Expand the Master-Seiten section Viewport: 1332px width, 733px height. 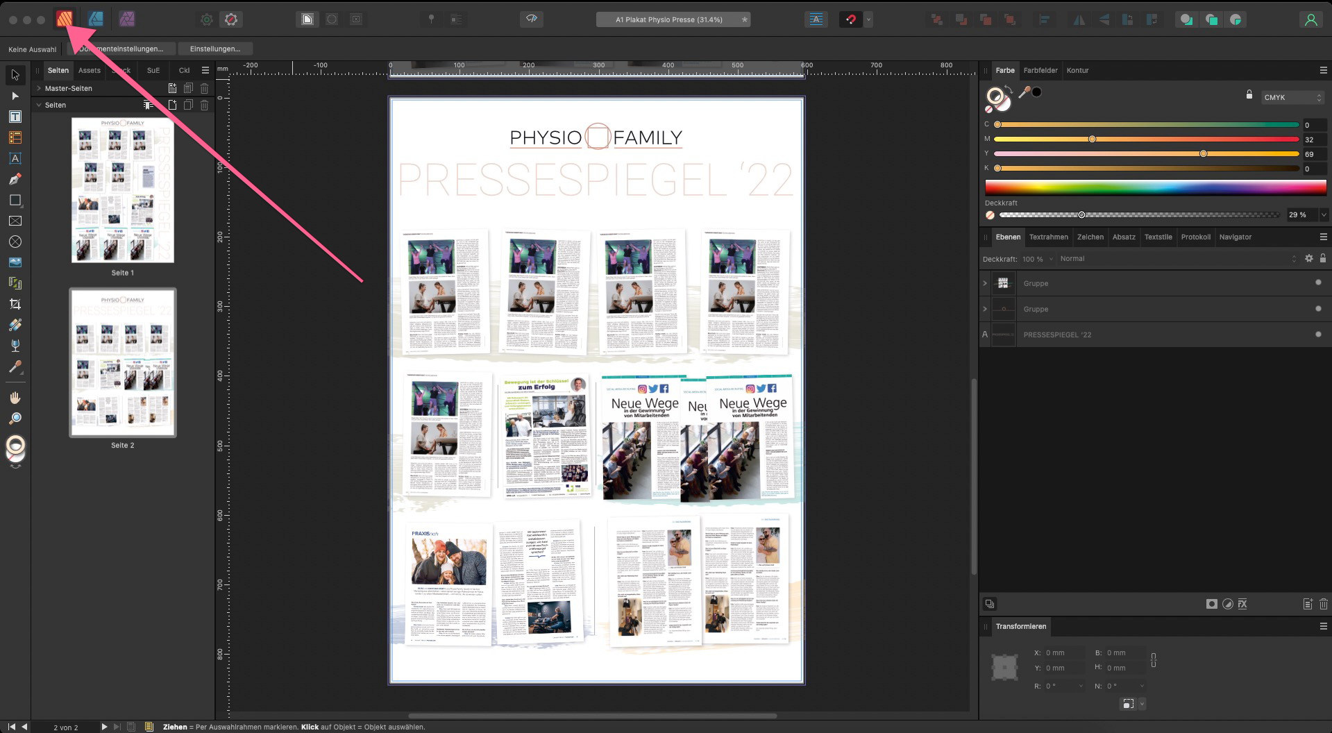coord(39,88)
